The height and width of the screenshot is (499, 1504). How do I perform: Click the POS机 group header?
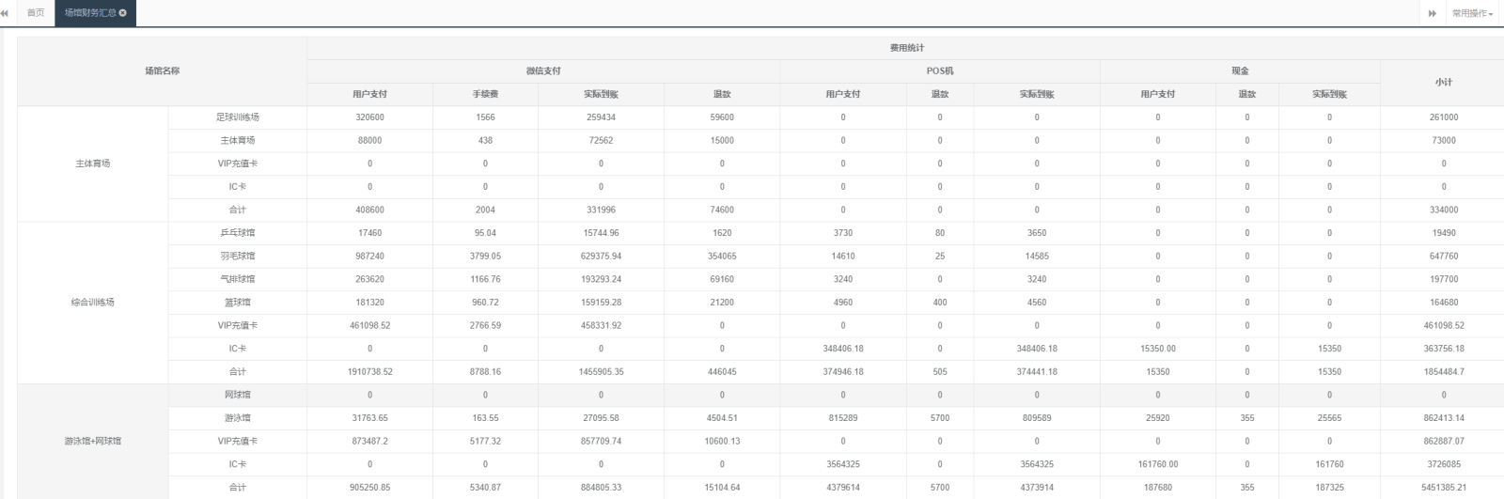coord(939,71)
